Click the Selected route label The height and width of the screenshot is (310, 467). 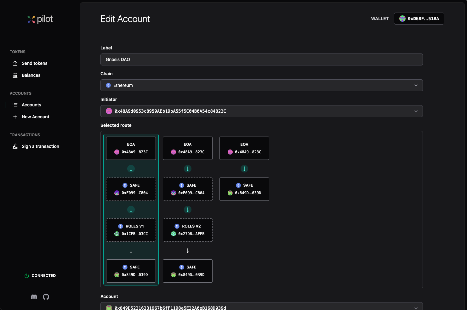pyautogui.click(x=116, y=125)
